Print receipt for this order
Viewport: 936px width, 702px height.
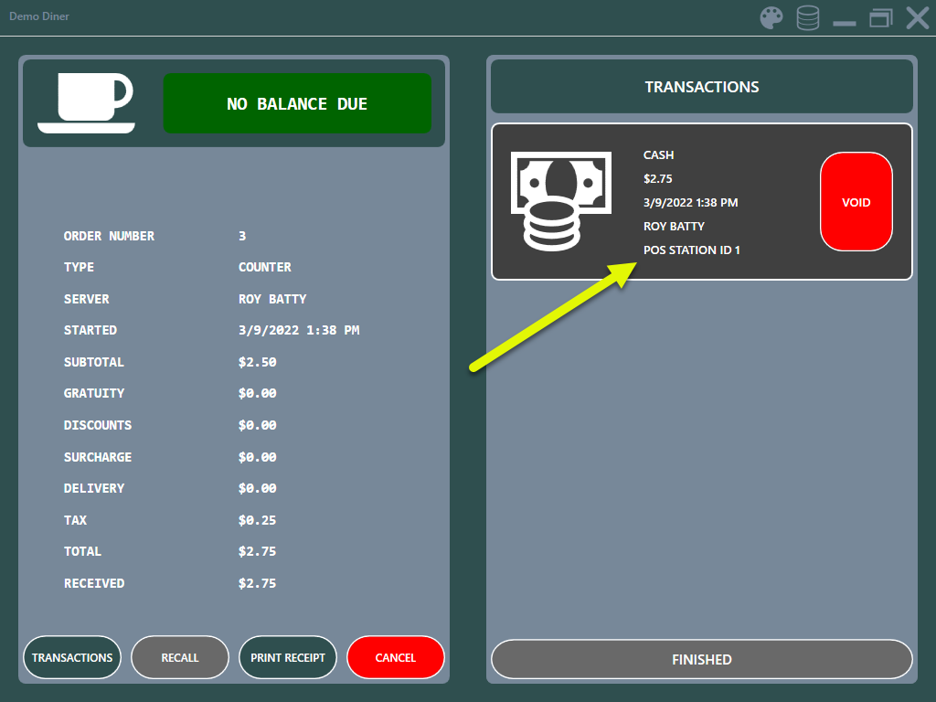click(x=288, y=657)
